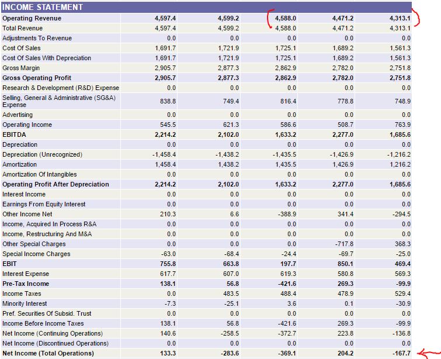Select Income Taxes value 529.4

pos(402,294)
